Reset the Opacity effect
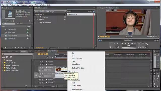The height and width of the screenshot is (91, 161). [x=65, y=19]
